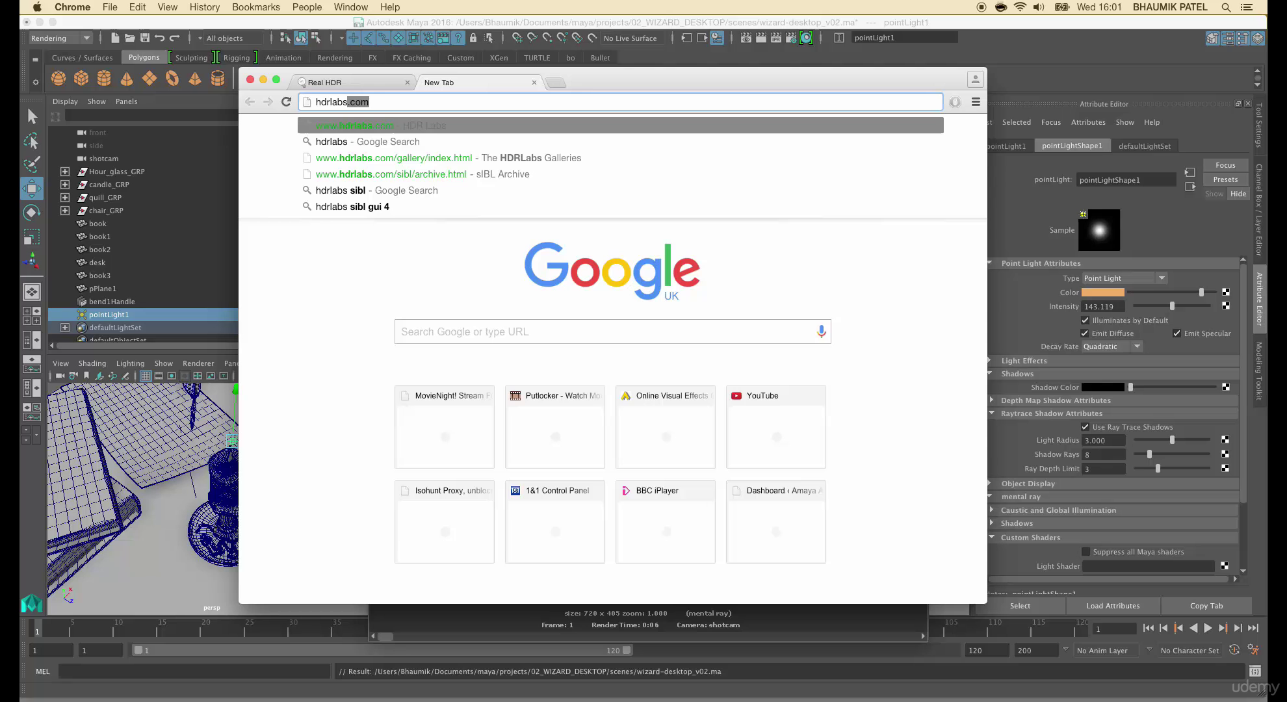
Task: Select the Lasso tool in toolbox
Action: tap(32, 140)
